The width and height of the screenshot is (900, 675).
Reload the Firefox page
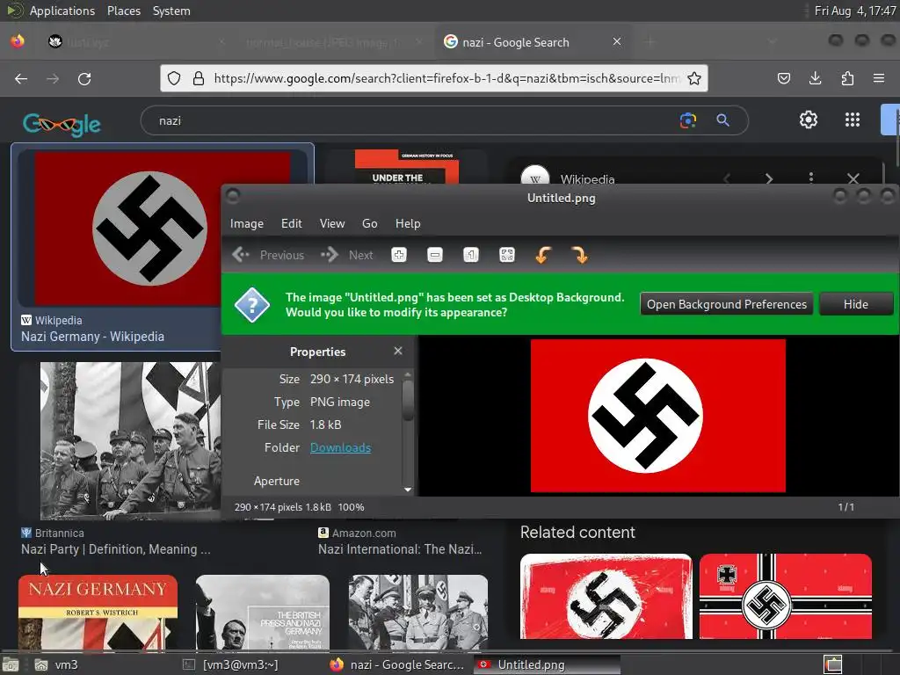point(84,78)
